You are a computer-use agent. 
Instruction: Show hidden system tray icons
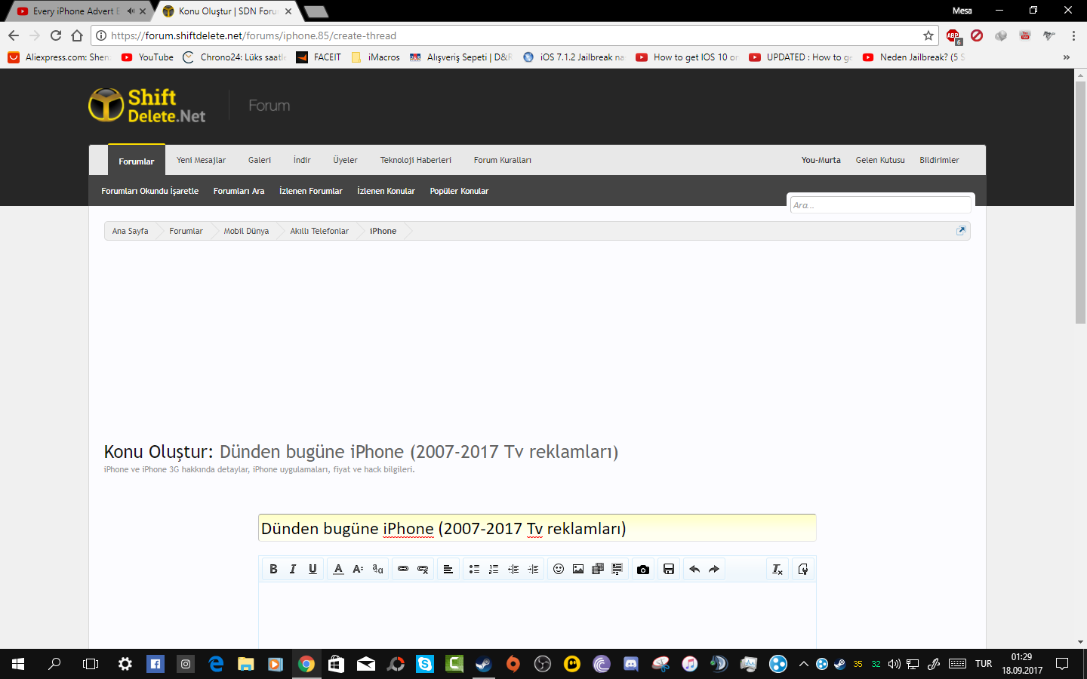pyautogui.click(x=803, y=664)
